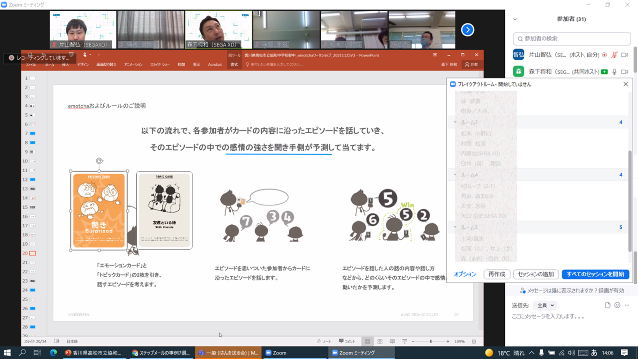Click the chat file attachment icon

(x=607, y=305)
